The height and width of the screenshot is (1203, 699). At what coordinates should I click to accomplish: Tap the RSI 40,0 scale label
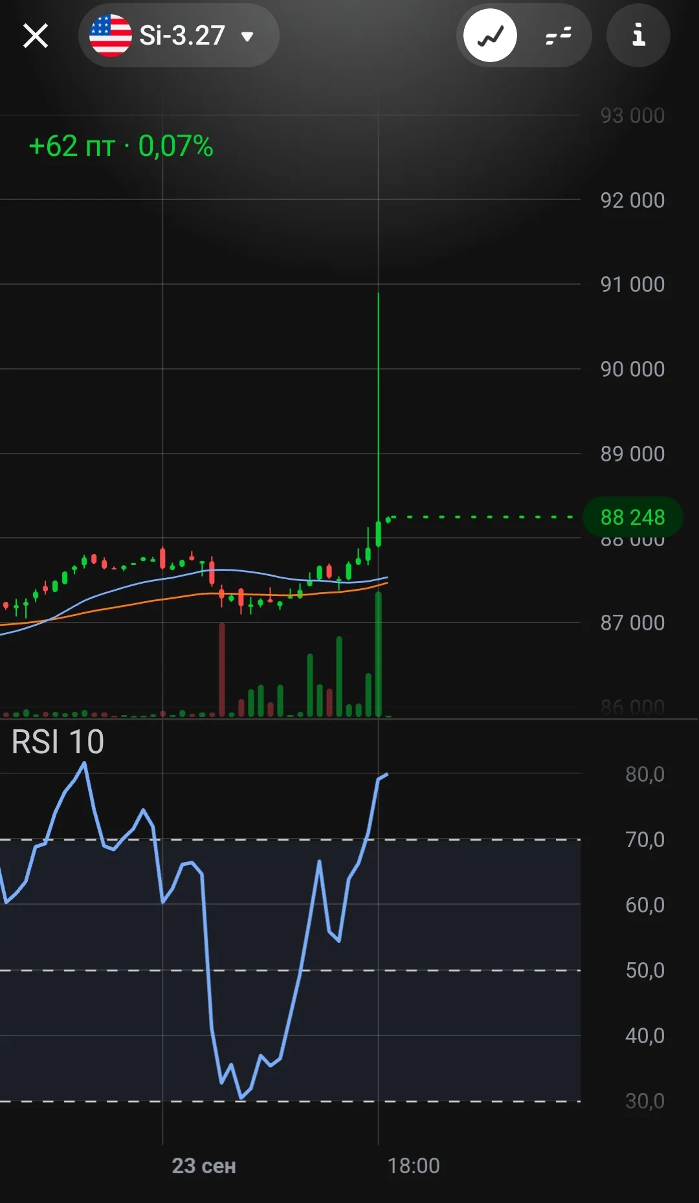[x=645, y=1035]
